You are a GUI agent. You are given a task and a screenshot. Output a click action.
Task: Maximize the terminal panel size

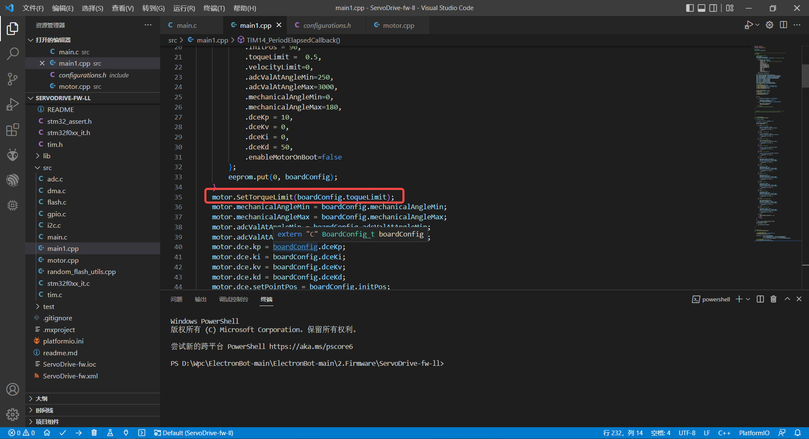[787, 299]
